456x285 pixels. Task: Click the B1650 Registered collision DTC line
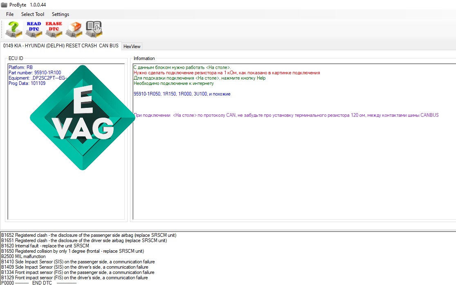pos(72,251)
